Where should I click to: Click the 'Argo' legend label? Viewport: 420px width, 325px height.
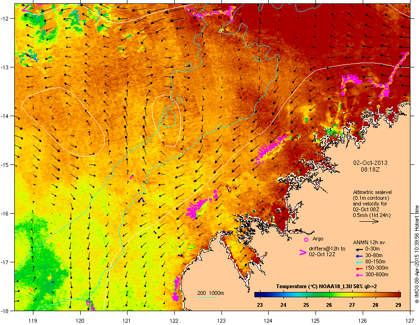pos(318,238)
